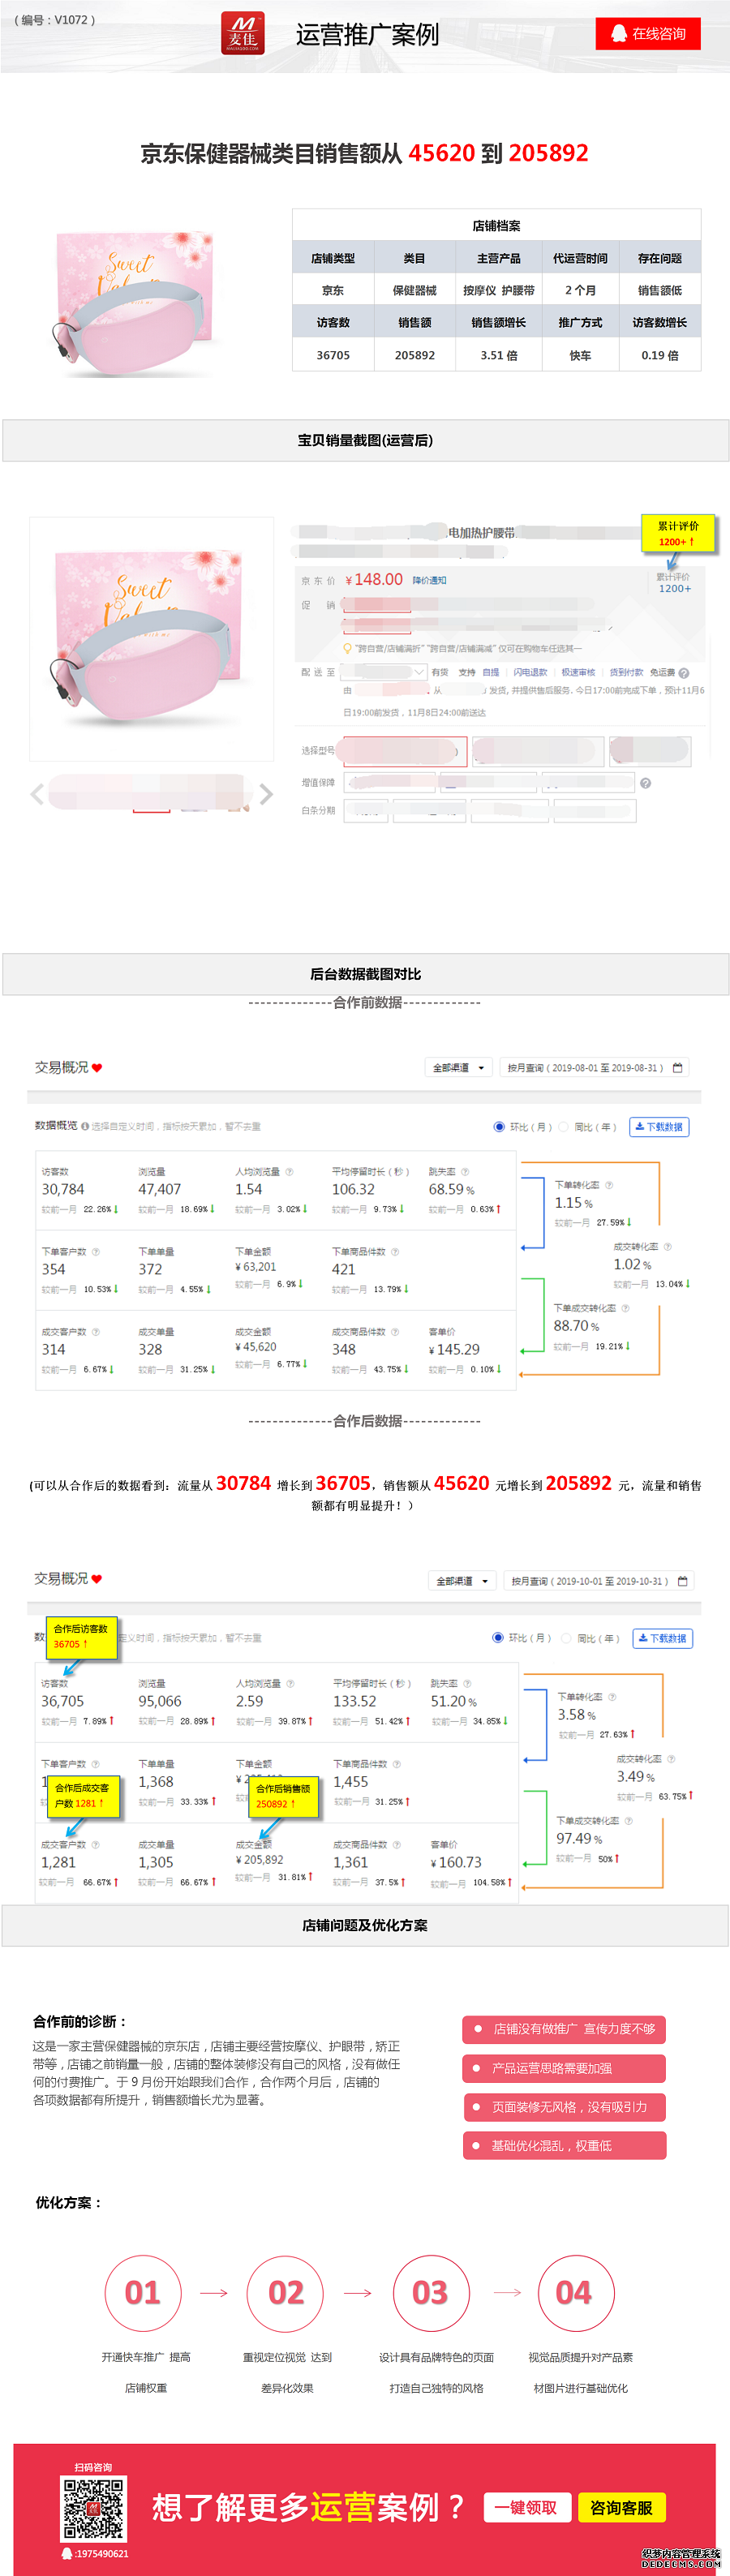Click step circle 04 视觉品质提升
Viewport: 730px width, 2576px height.
click(574, 2293)
